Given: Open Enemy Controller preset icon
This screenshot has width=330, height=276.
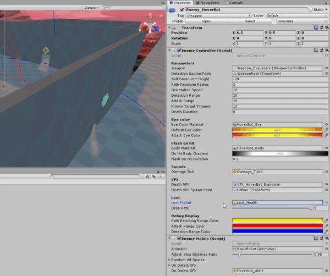Looking at the screenshot, I should click(321, 50).
